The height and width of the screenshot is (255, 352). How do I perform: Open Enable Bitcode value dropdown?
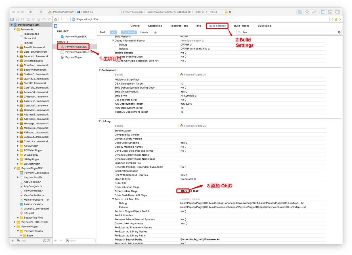click(183, 53)
